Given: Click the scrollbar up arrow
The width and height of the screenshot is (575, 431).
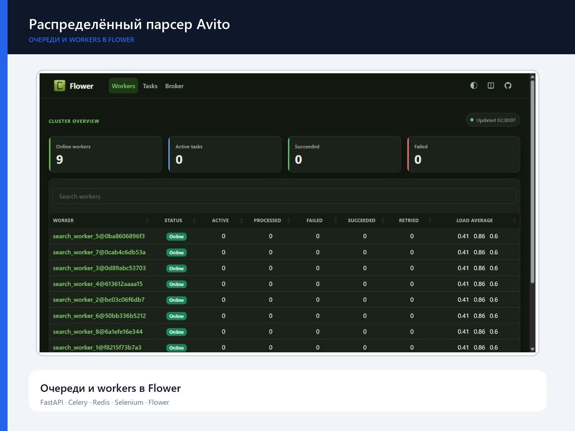Looking at the screenshot, I should point(533,77).
